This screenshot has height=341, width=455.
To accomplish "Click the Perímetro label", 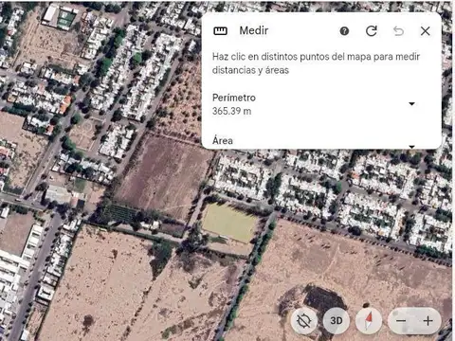I will (x=234, y=98).
